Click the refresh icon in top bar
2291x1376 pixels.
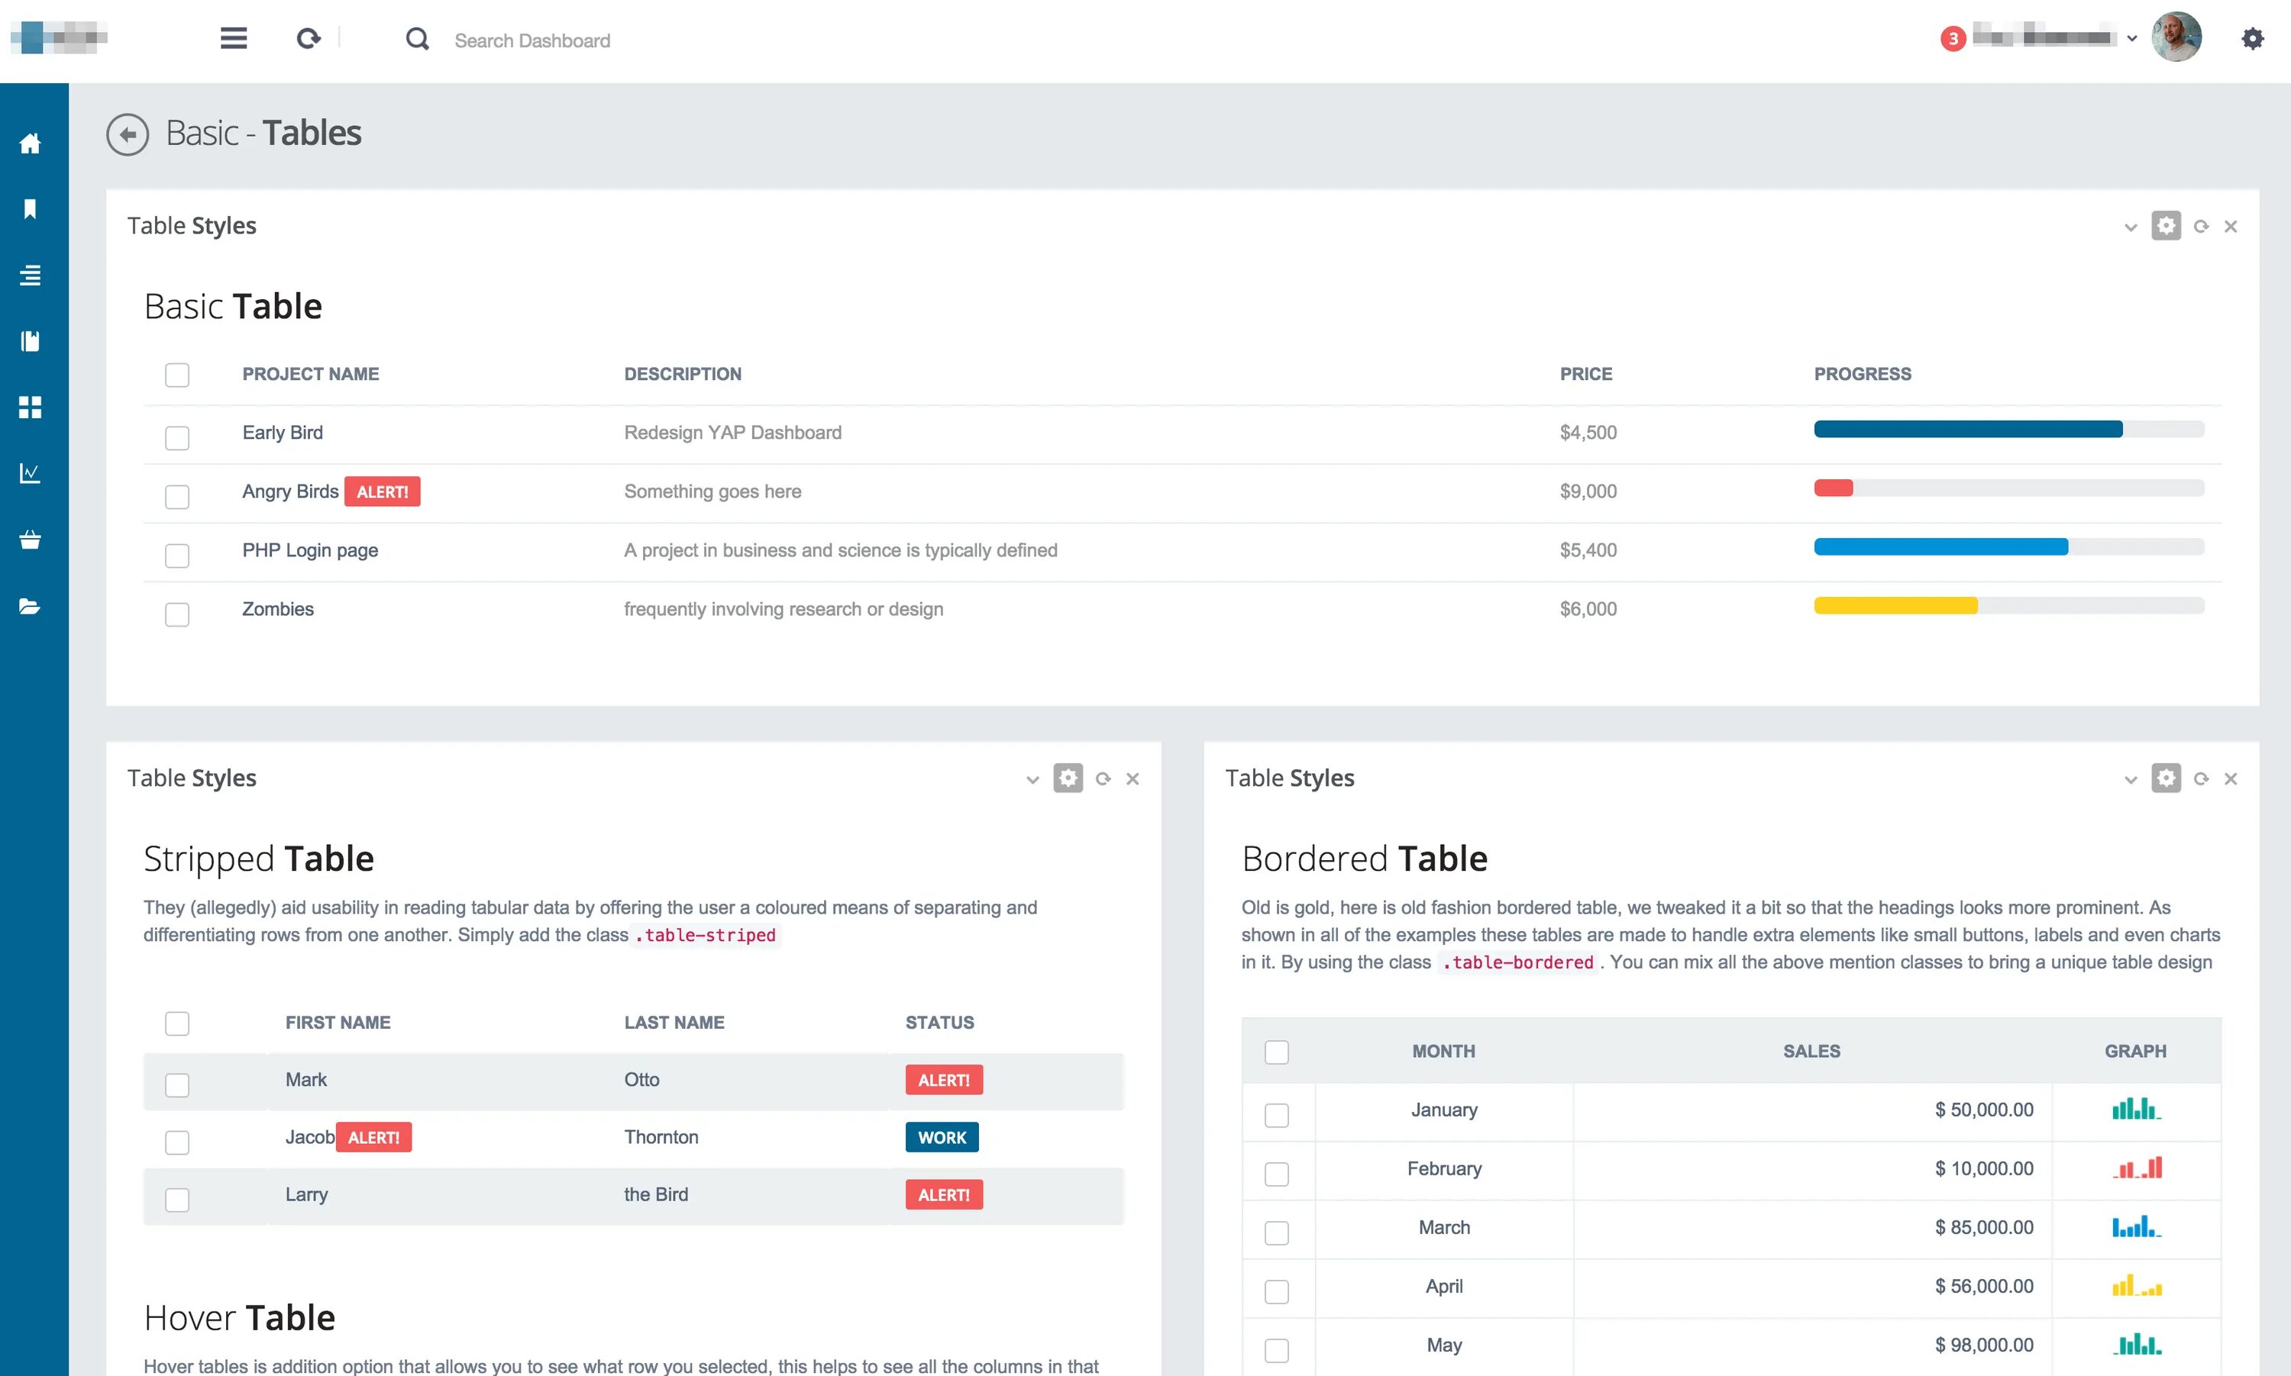tap(309, 38)
